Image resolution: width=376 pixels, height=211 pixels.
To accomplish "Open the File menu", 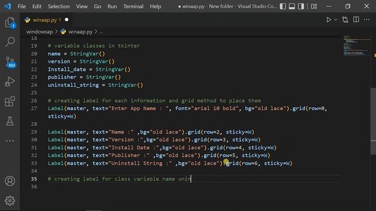I will click(x=22, y=6).
